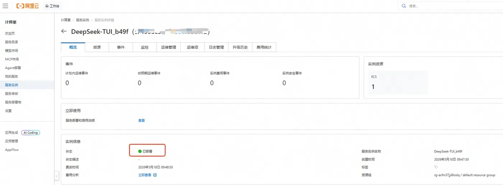Open 应用管理 in the sidebar
Screen dimensions: 503x185
(11, 141)
